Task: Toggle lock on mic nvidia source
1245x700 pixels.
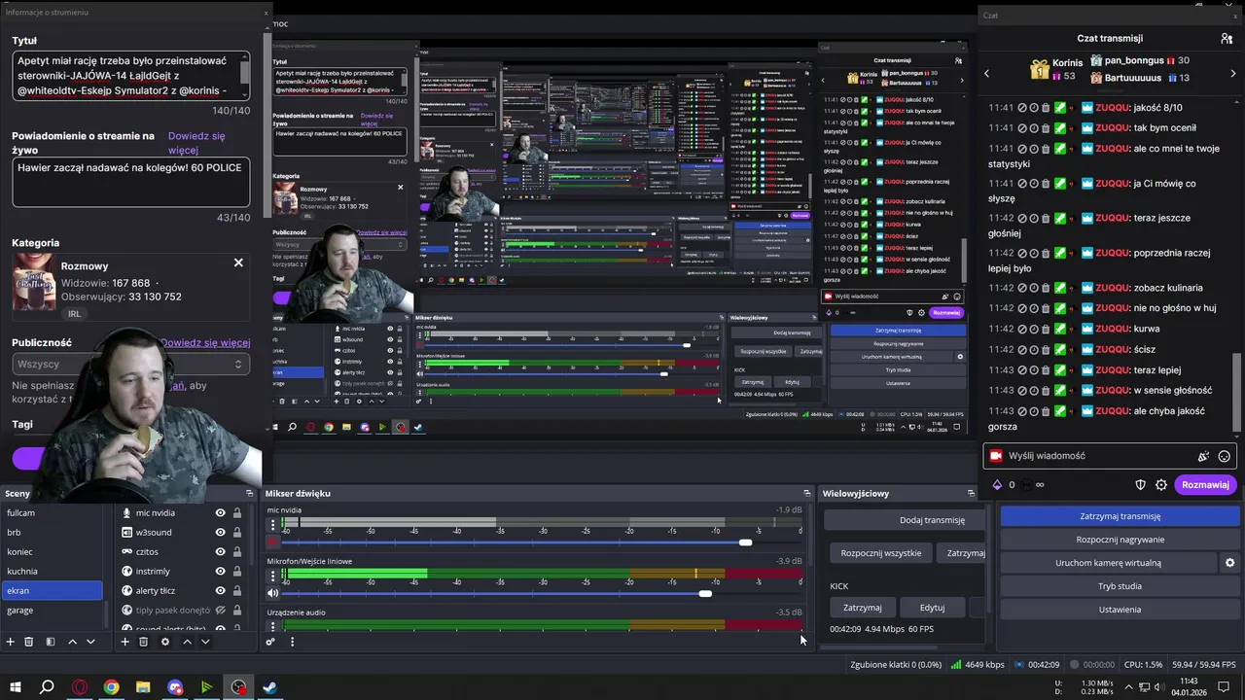Action: (236, 513)
